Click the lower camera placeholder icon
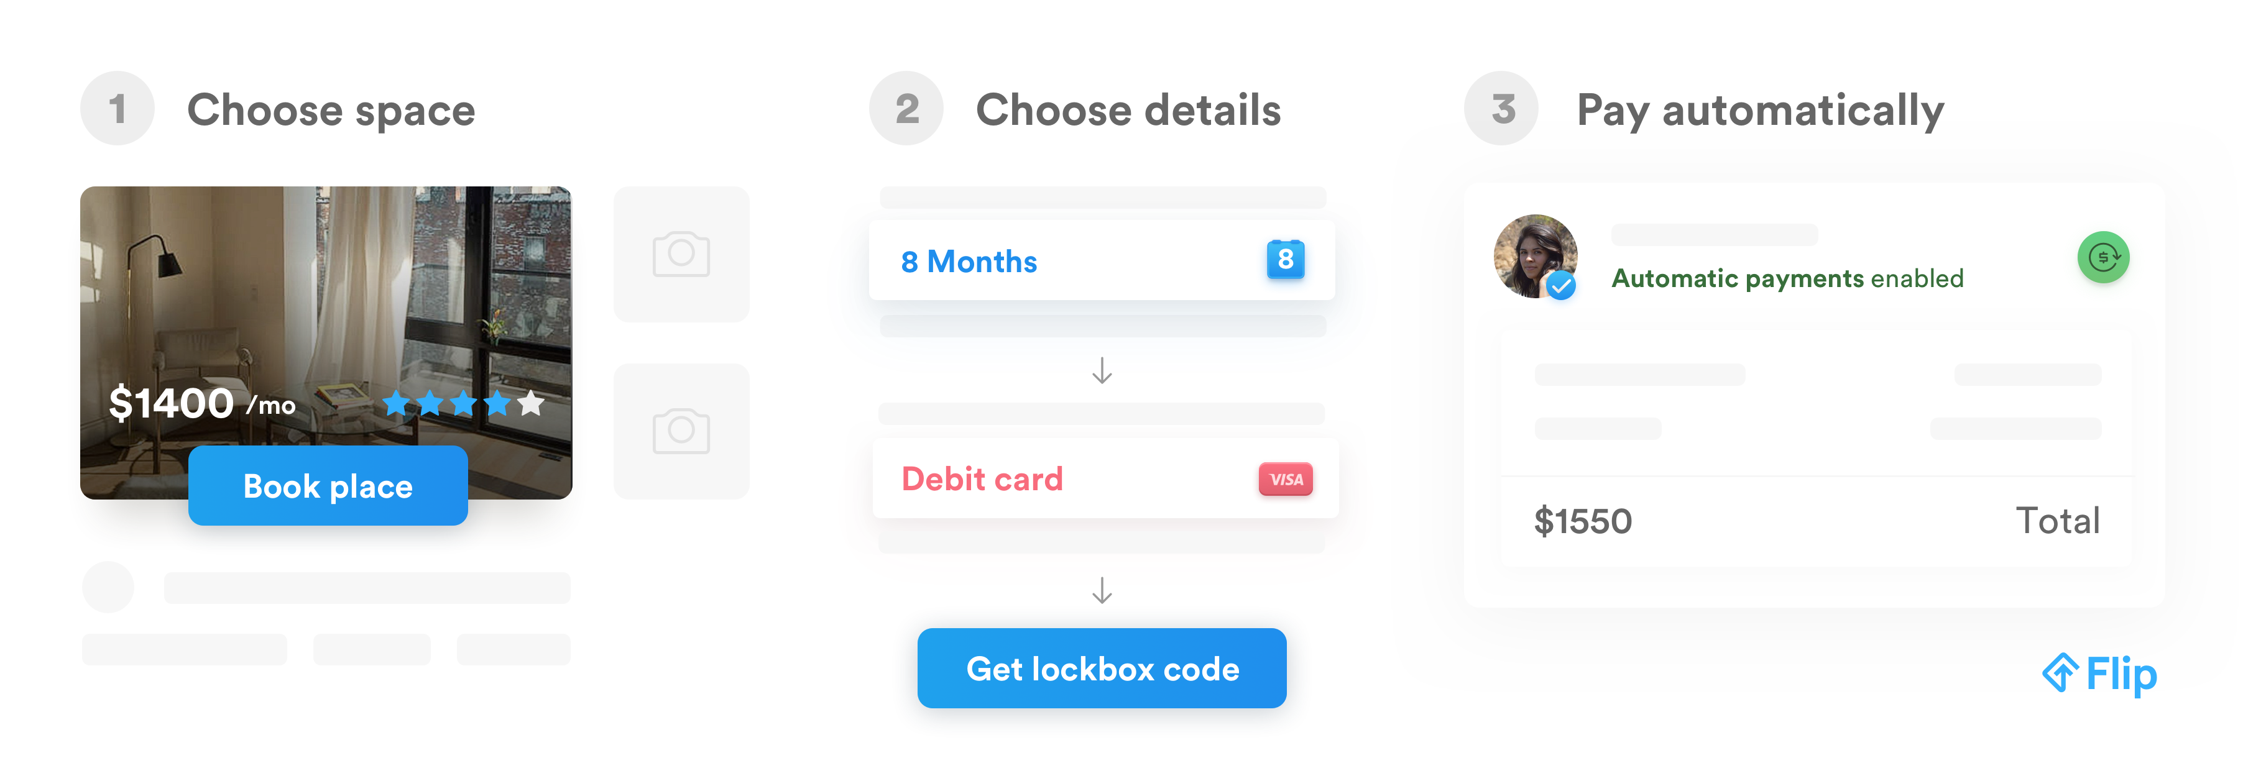The image size is (2266, 781). pos(681,431)
